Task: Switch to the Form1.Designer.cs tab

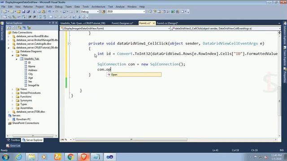Action: point(122,23)
